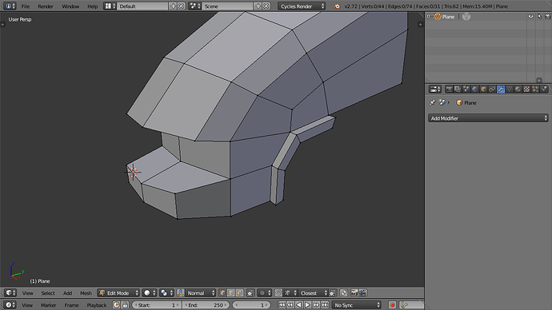Click the mesh data icon next to Plane
The image size is (552, 310).
[466, 17]
